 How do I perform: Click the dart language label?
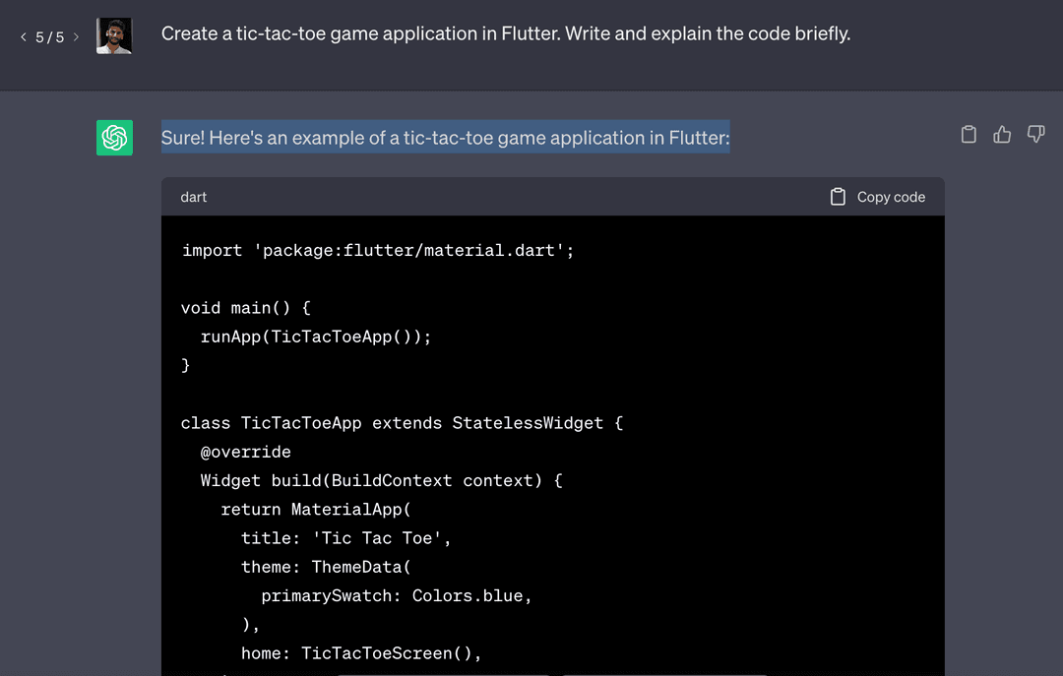193,197
